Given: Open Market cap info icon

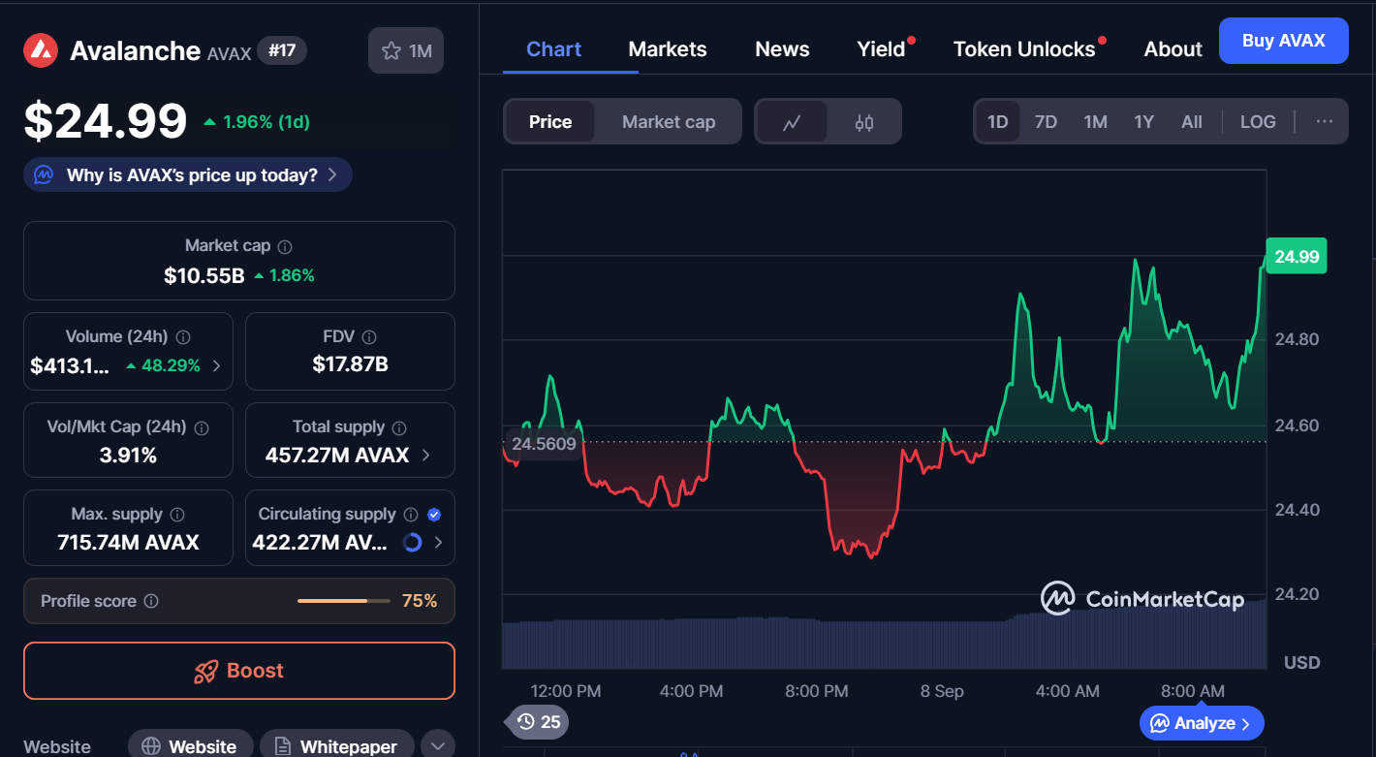Looking at the screenshot, I should click(x=285, y=247).
